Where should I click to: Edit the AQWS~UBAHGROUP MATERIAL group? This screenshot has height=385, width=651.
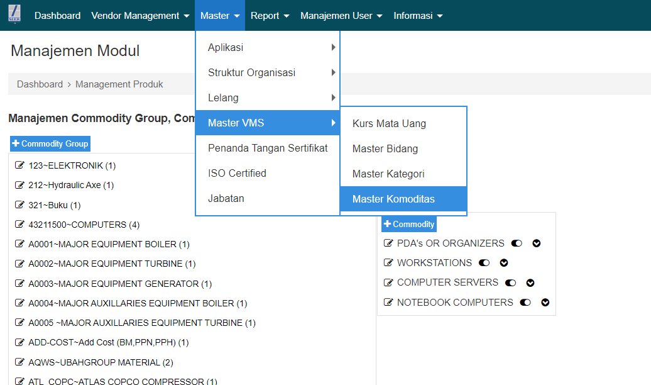click(19, 362)
